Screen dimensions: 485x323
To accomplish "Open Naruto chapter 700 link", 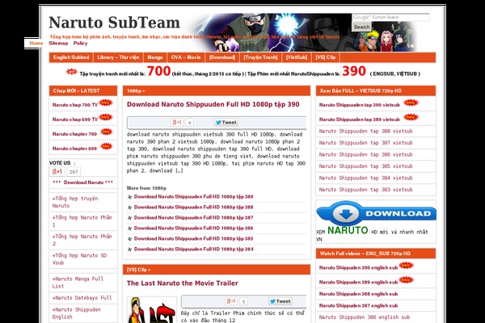I will (74, 134).
